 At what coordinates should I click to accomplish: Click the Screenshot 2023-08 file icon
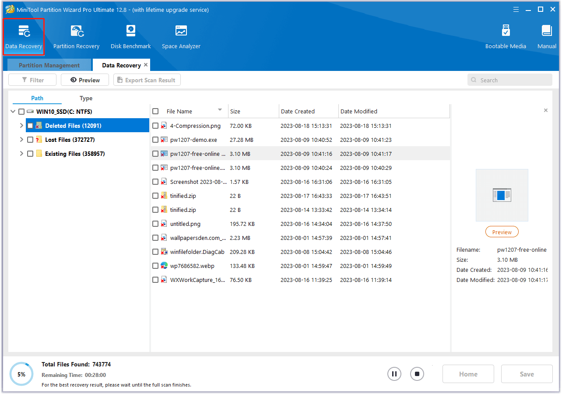coord(164,182)
